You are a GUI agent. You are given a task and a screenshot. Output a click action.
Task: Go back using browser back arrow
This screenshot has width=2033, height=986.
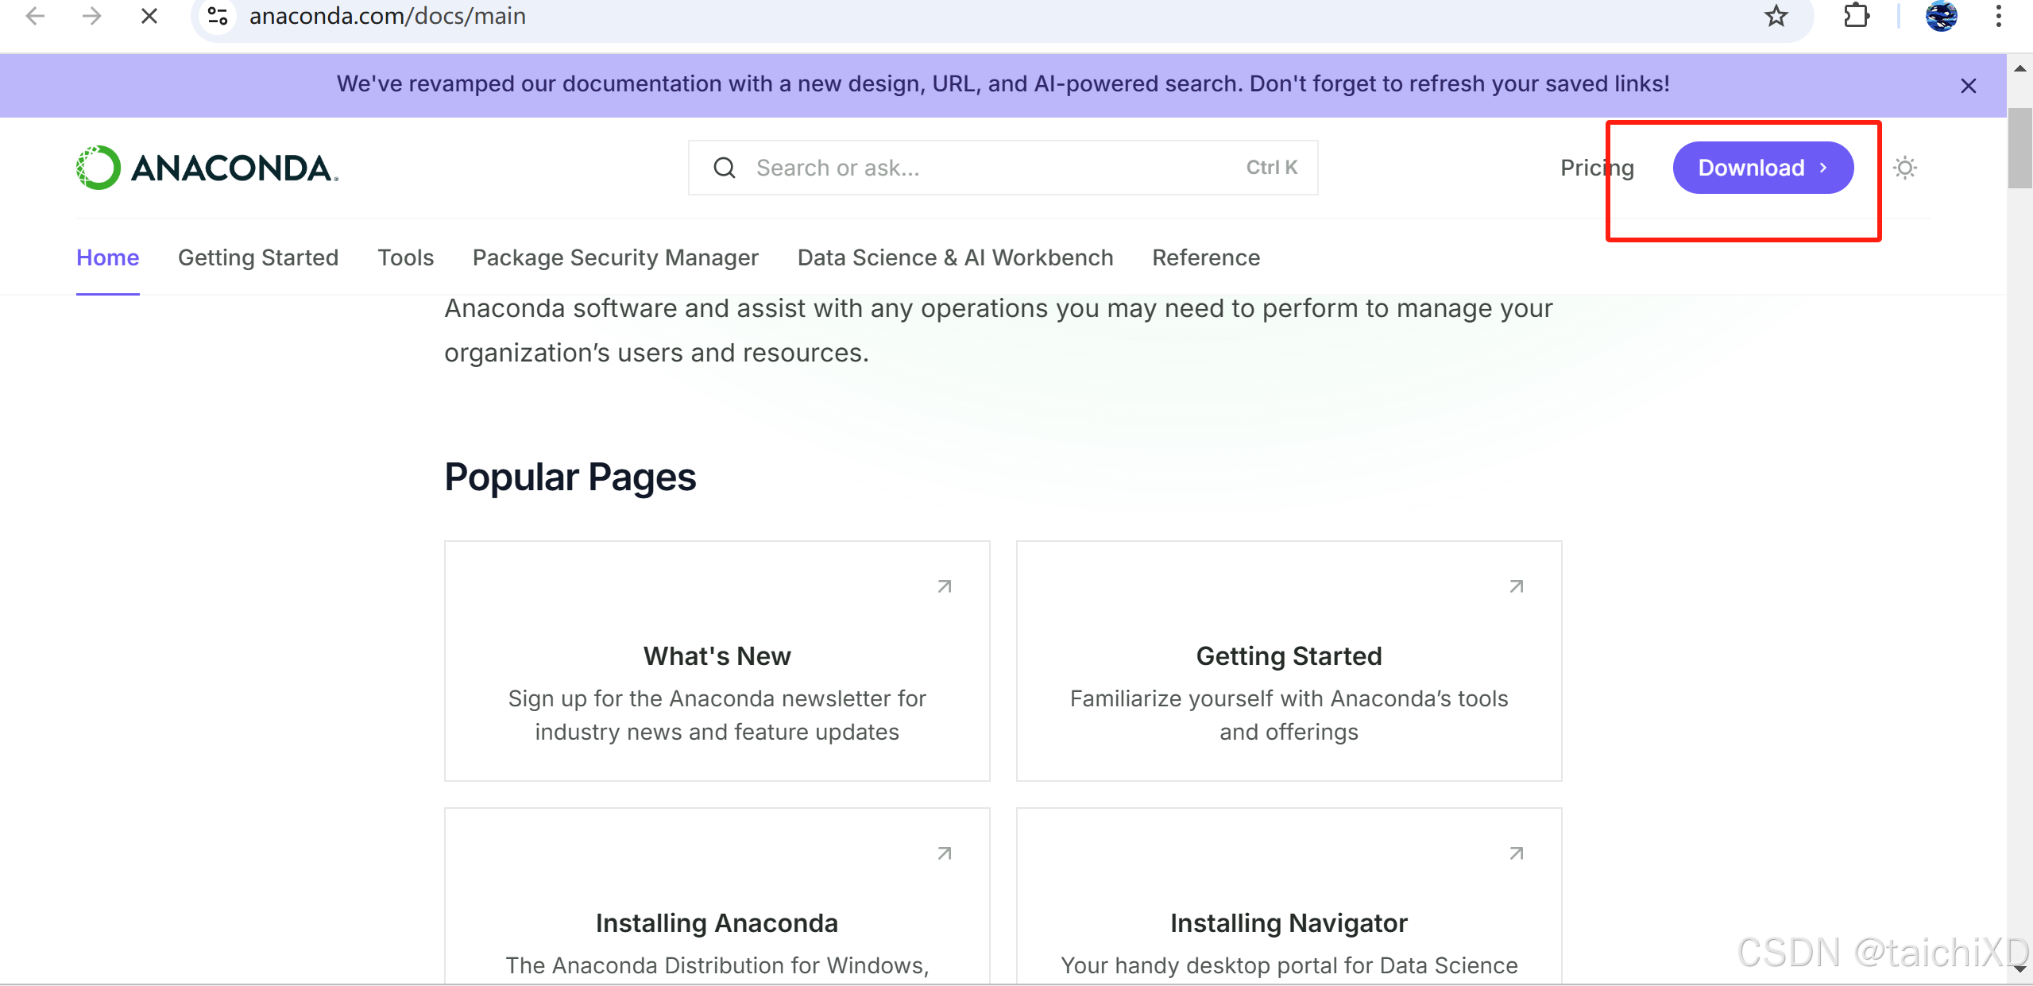[35, 16]
